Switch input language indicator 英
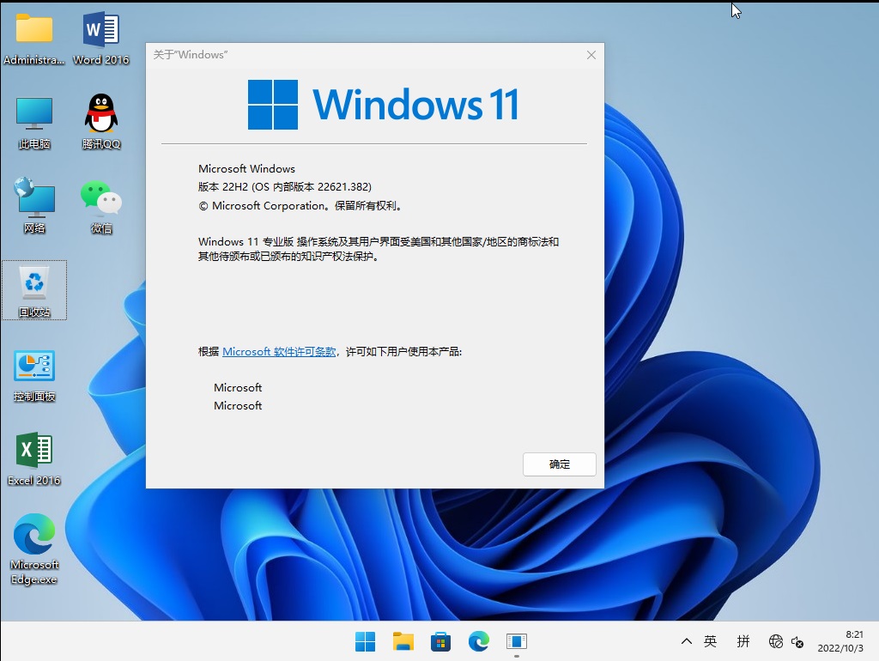The width and height of the screenshot is (879, 661). [710, 641]
